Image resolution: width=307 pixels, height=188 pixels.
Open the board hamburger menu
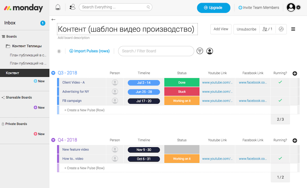click(293, 29)
